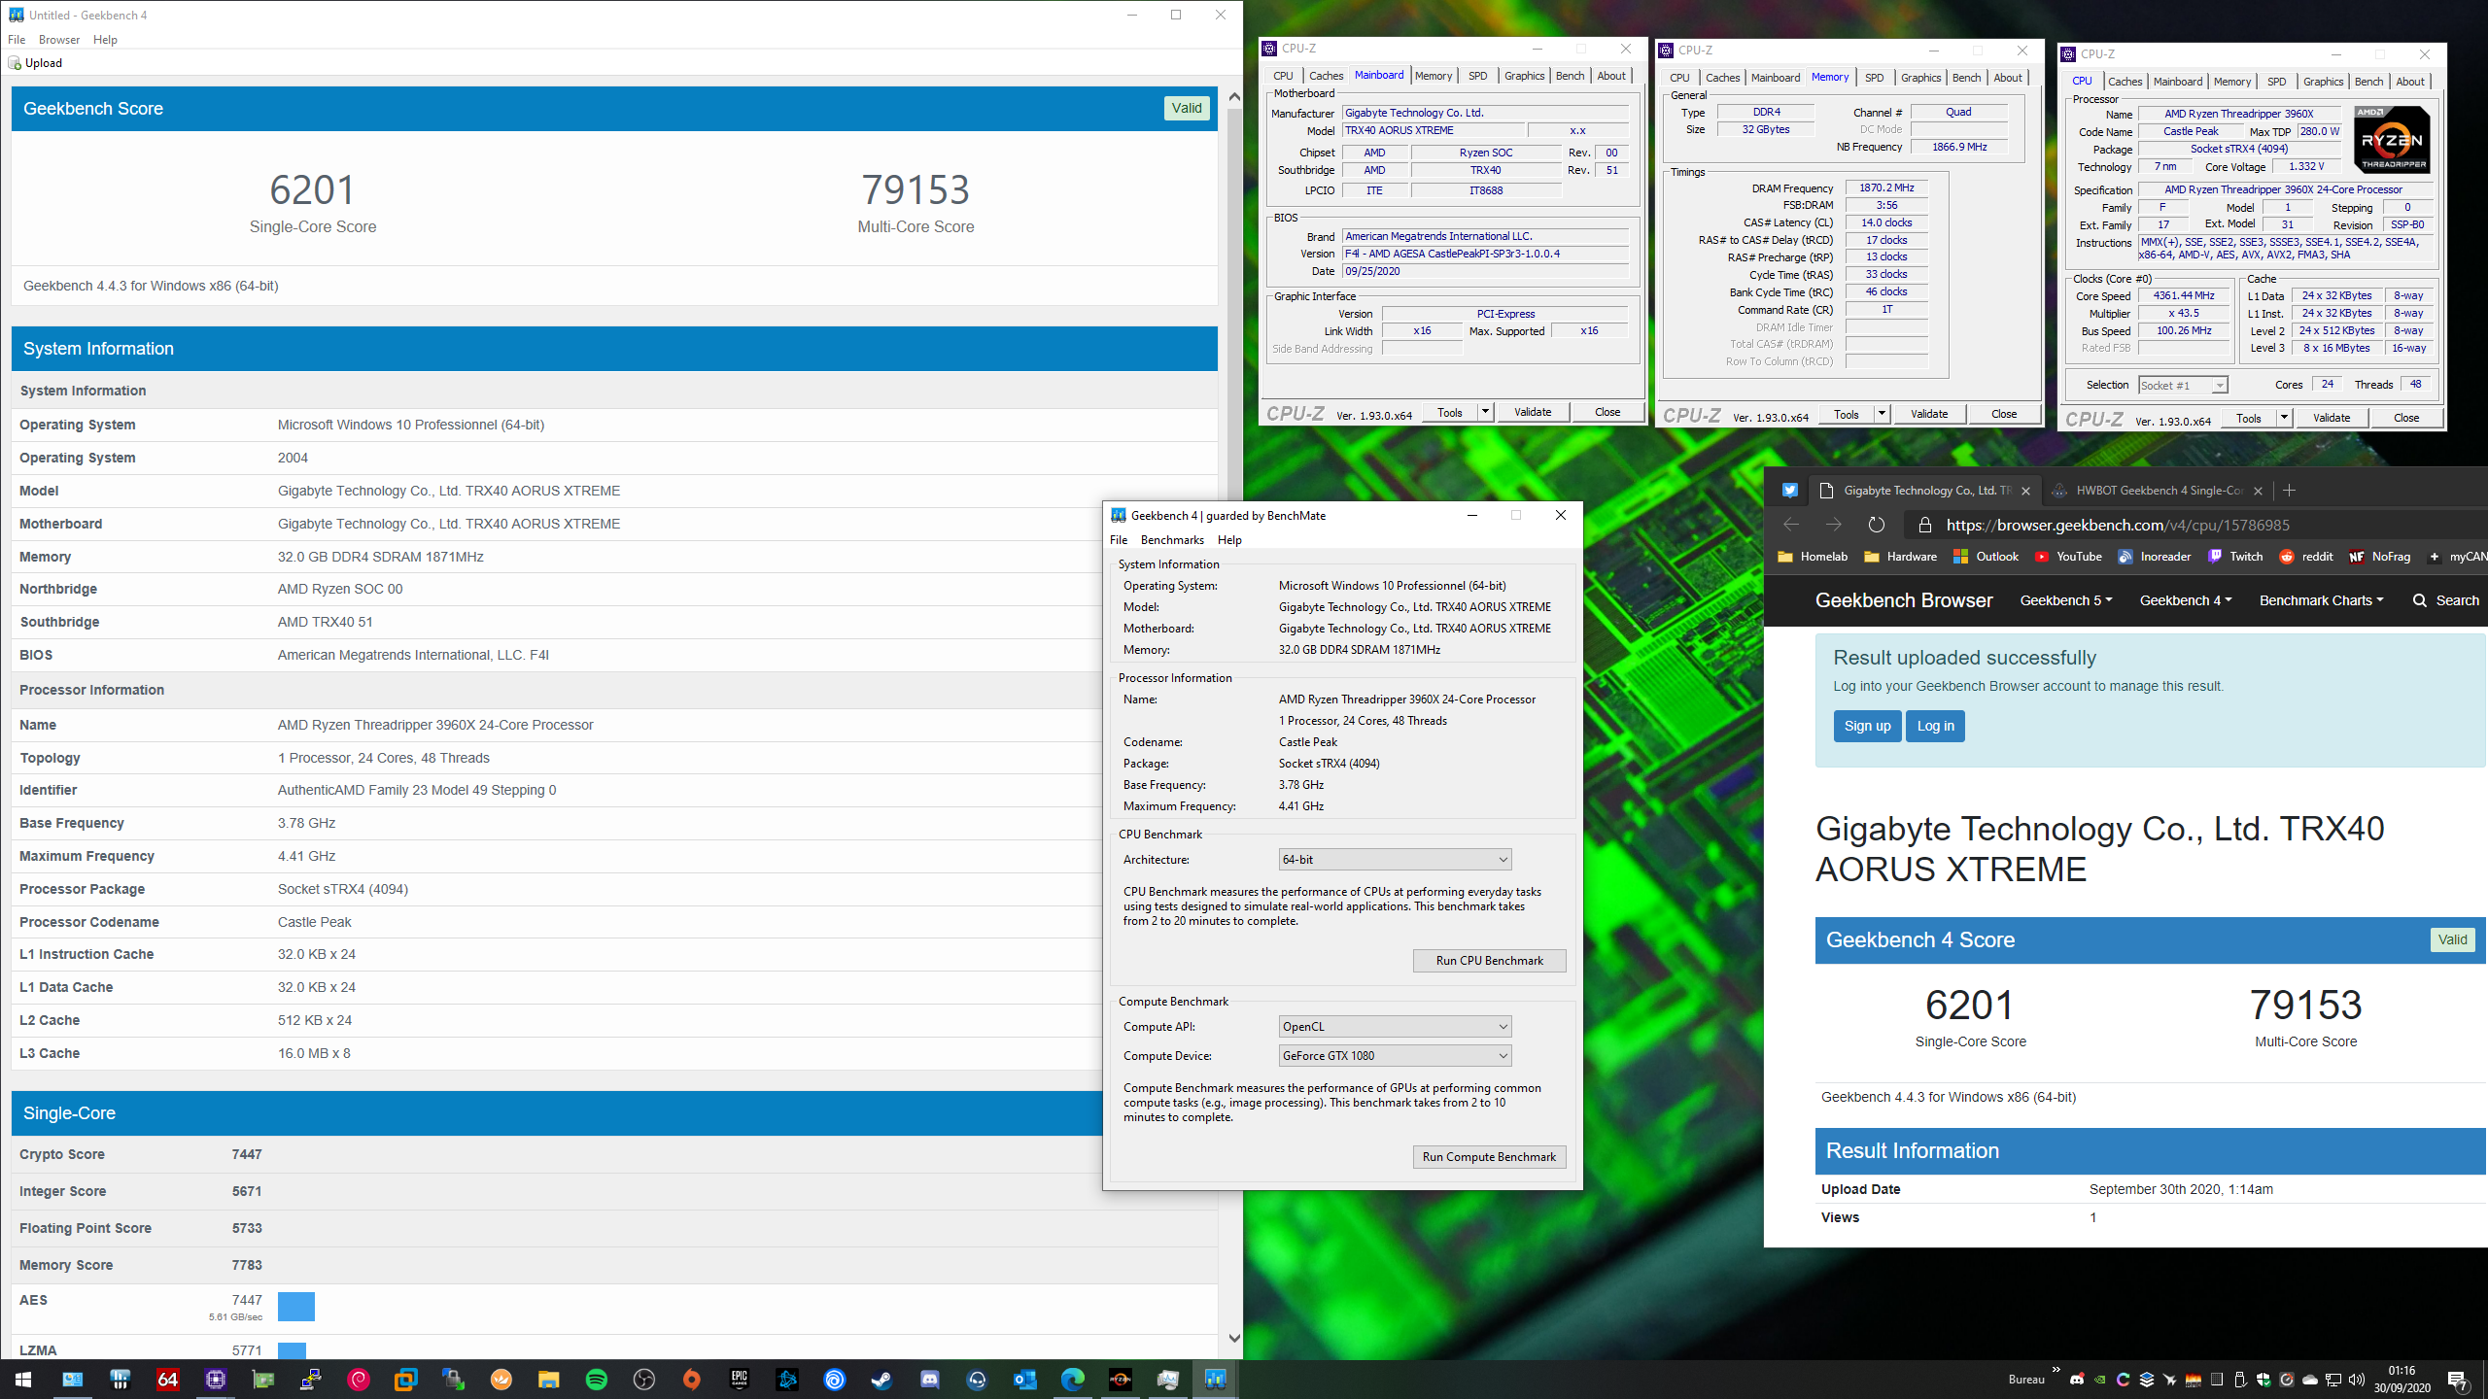Open the notification center icon
Image resolution: width=2488 pixels, height=1399 pixels.
2458,1380
